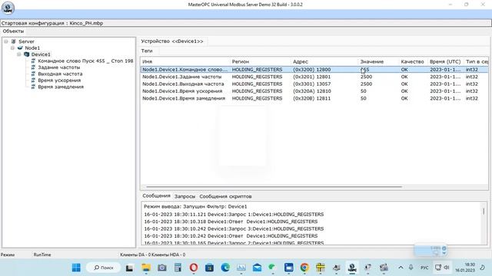Click the MasterOPC taskbar icon

pos(352,268)
